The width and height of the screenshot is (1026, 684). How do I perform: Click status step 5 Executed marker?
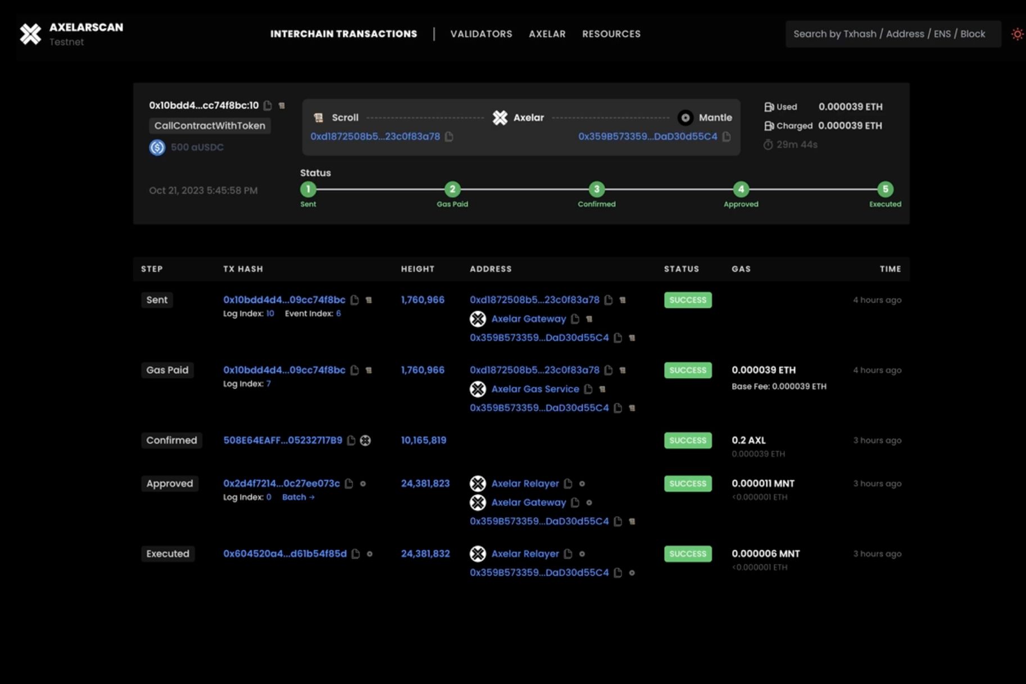(x=886, y=189)
